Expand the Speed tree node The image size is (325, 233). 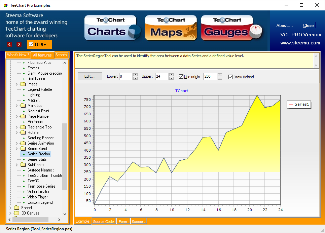tap(10, 208)
